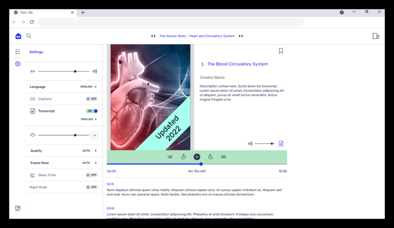
Task: Open the 00:15 transcript timestamp link
Action: coord(110,184)
